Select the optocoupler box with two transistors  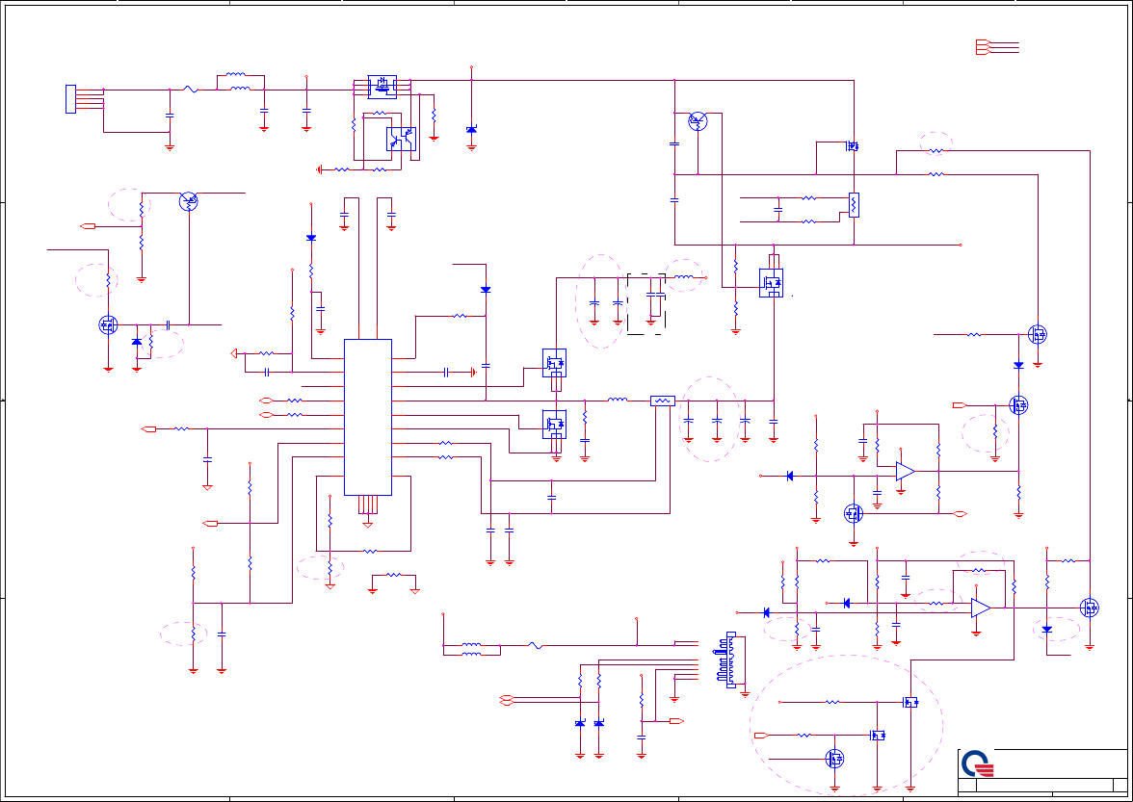tap(401, 139)
